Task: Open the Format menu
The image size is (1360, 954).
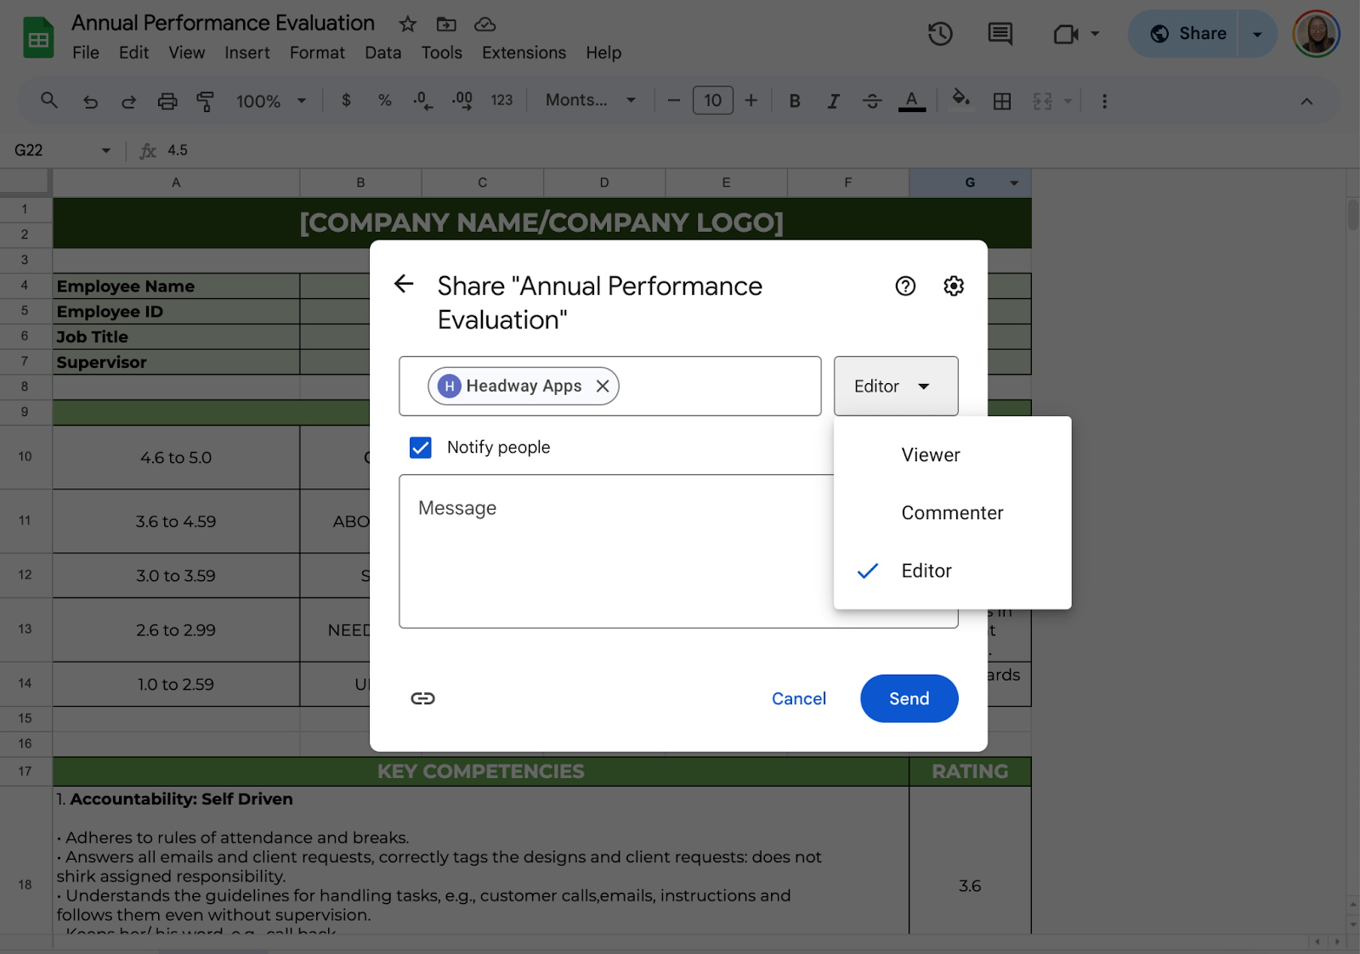Action: pyautogui.click(x=317, y=53)
